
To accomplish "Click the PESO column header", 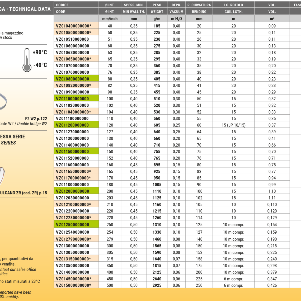I will 157,5.
